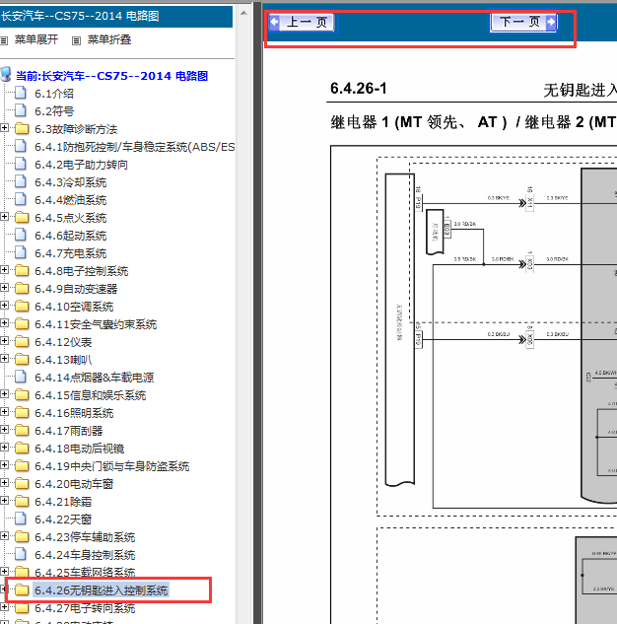Expand the 6.4.12仪表 plus sign
The height and width of the screenshot is (624, 617).
point(4,341)
